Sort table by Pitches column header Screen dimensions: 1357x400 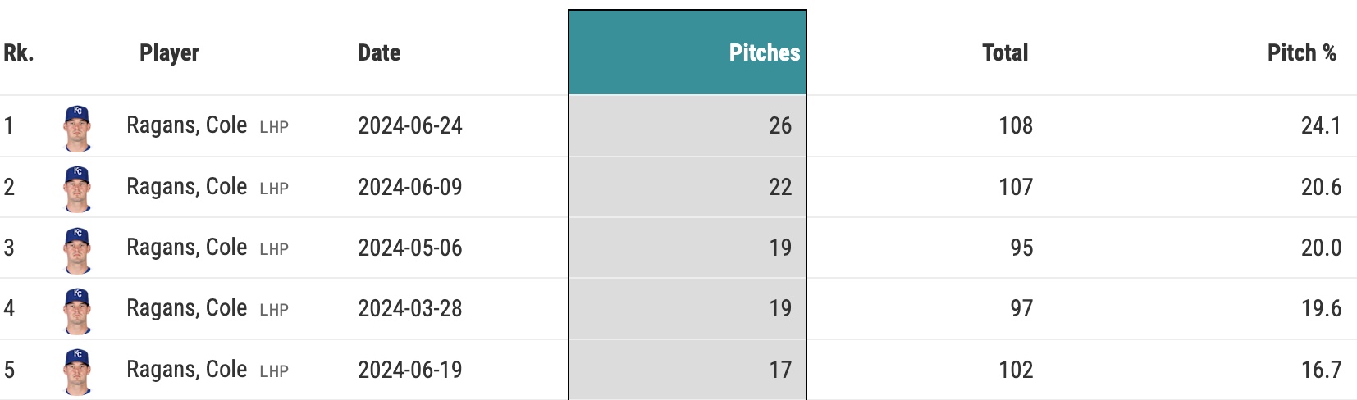(x=764, y=52)
